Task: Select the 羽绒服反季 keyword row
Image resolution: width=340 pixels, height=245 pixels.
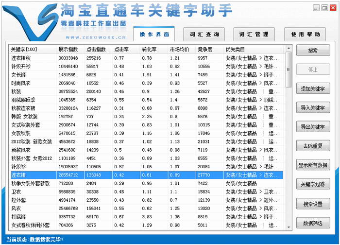Action: tap(147, 100)
